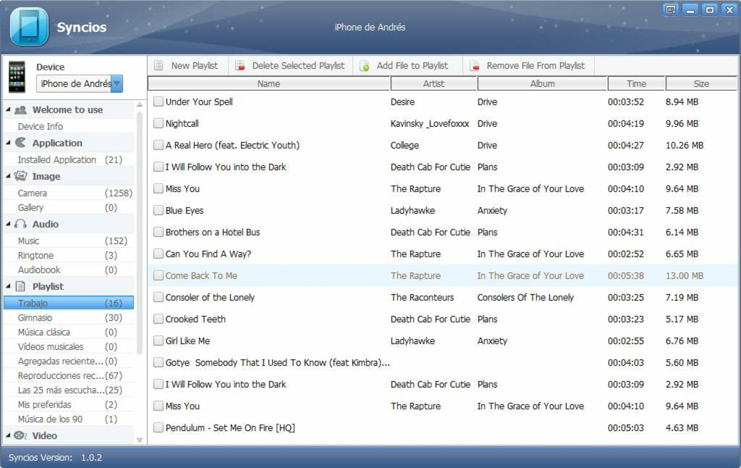Collapse the Image section arrow
This screenshot has height=468, width=741.
click(8, 176)
